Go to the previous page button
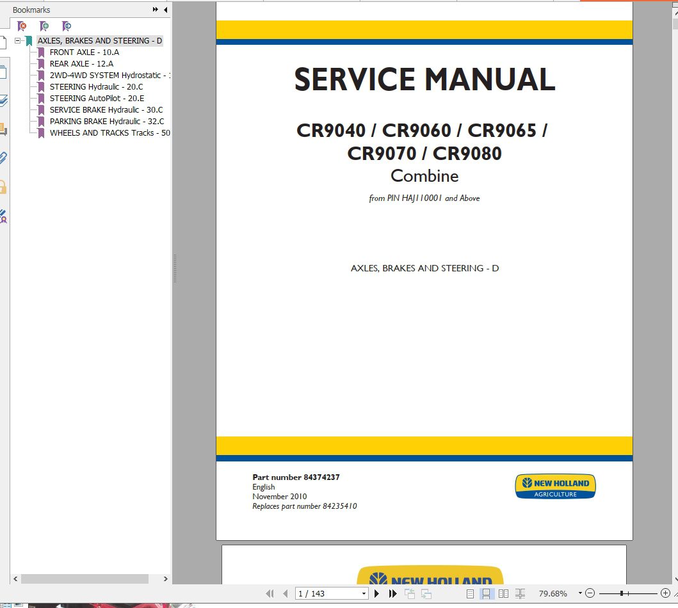Image resolution: width=678 pixels, height=608 pixels. coord(286,594)
